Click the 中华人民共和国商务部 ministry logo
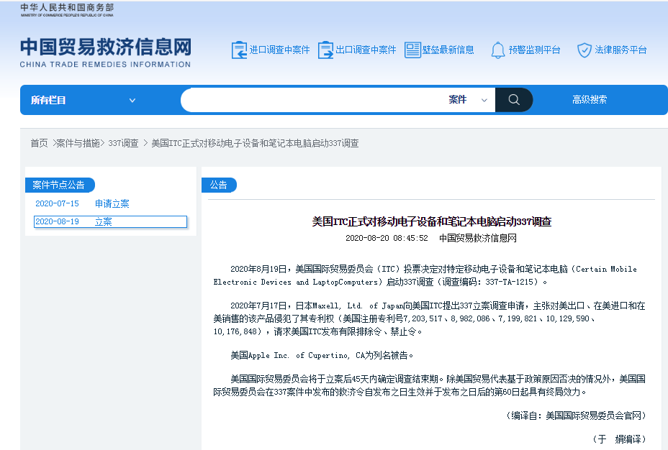The width and height of the screenshot is (668, 450). click(67, 10)
